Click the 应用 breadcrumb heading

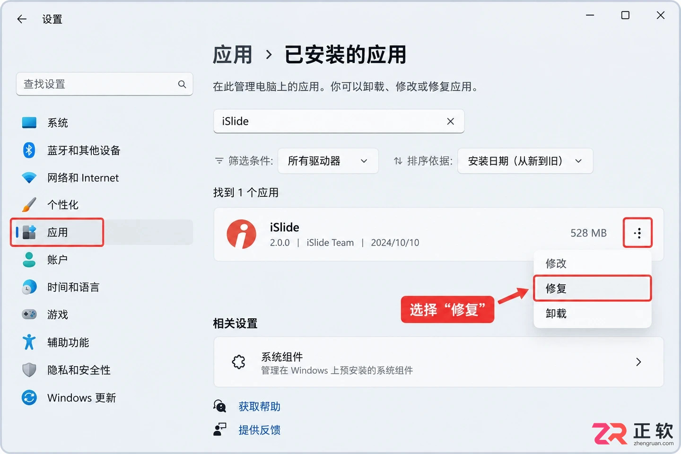point(232,55)
